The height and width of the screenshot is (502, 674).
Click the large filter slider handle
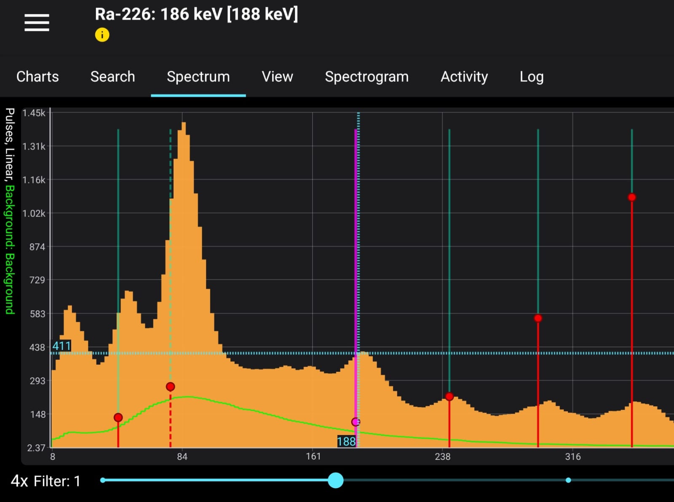click(335, 480)
